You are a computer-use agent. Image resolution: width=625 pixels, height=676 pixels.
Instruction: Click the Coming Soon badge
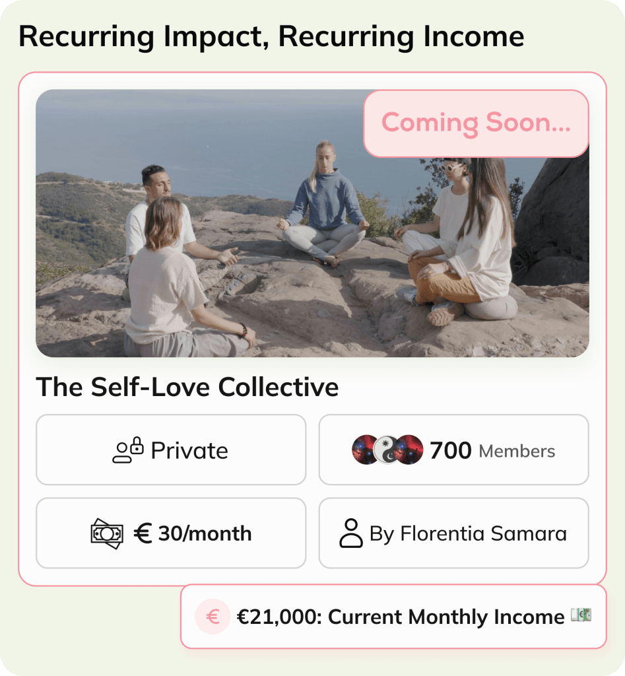point(477,123)
